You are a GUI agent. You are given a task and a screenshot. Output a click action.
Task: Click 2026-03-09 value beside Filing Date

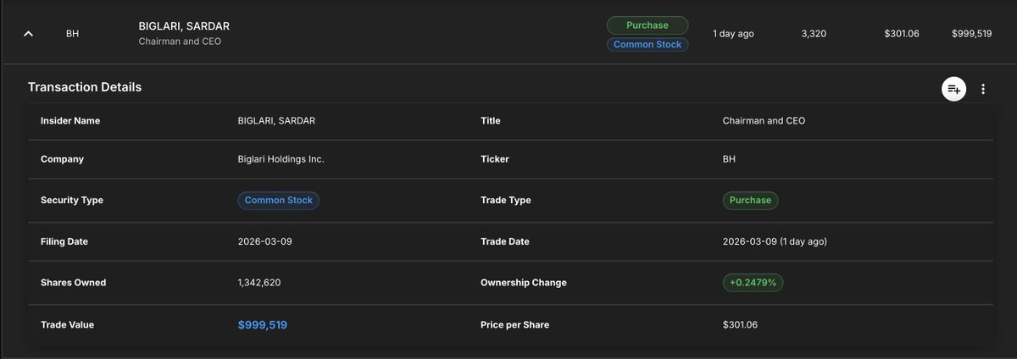pyautogui.click(x=265, y=241)
